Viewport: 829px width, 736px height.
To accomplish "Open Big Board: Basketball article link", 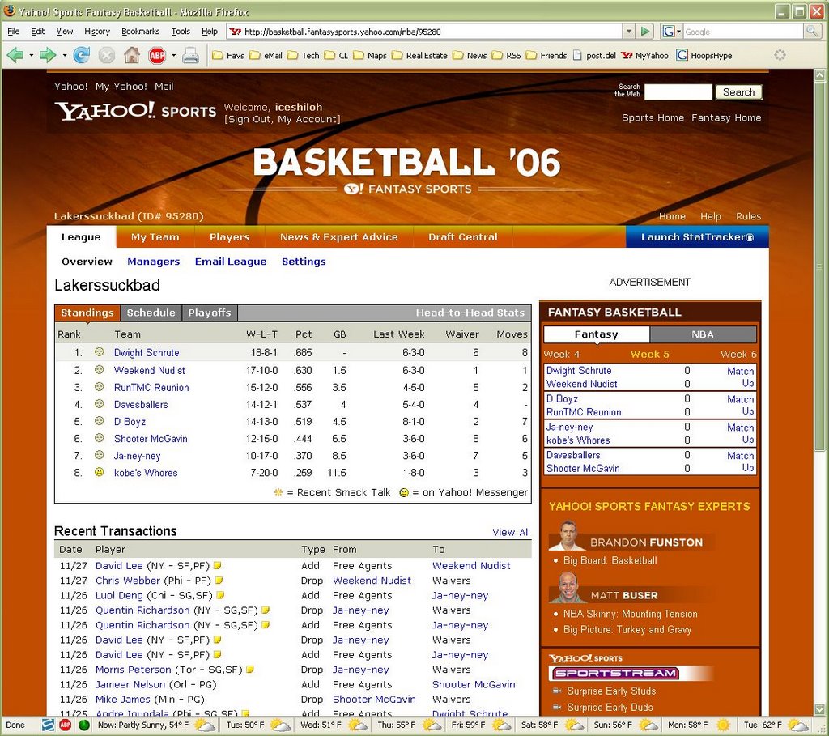I will 610,560.
